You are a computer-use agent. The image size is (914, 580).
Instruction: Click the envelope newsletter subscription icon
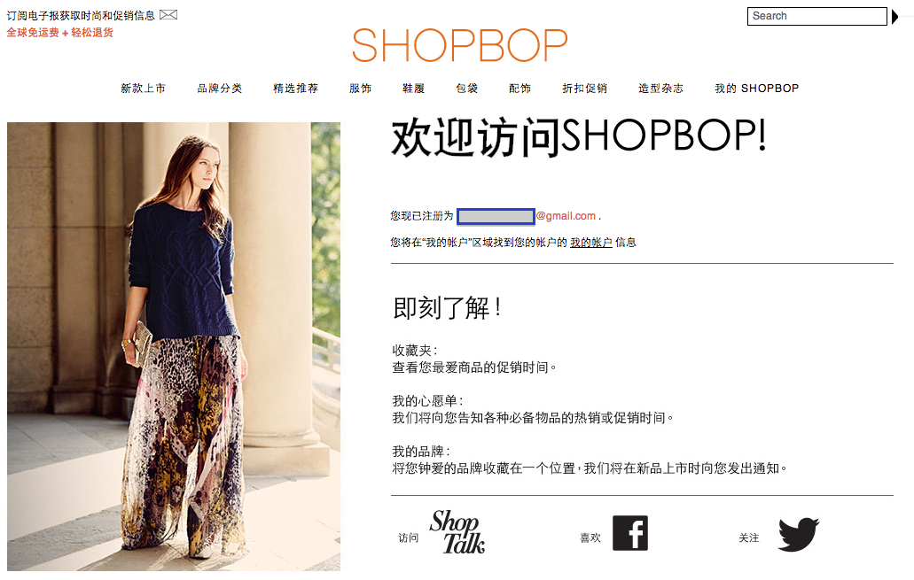pos(168,14)
